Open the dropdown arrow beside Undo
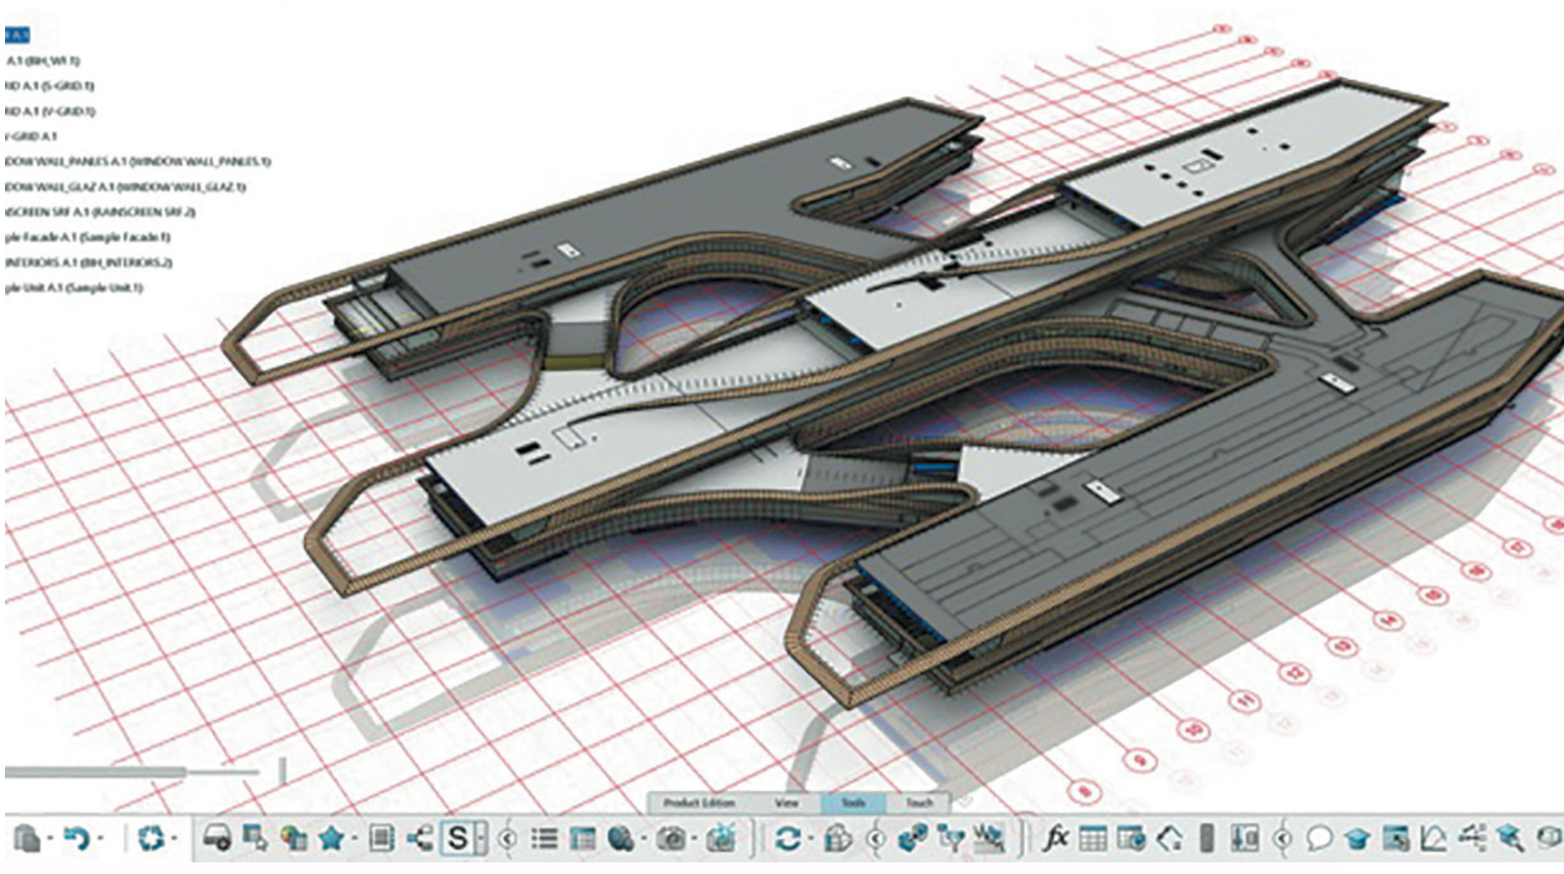The height and width of the screenshot is (874, 1564). click(100, 838)
